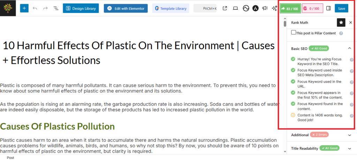Click Edit with Elementor button
The height and width of the screenshot is (160, 357).
tap(126, 8)
